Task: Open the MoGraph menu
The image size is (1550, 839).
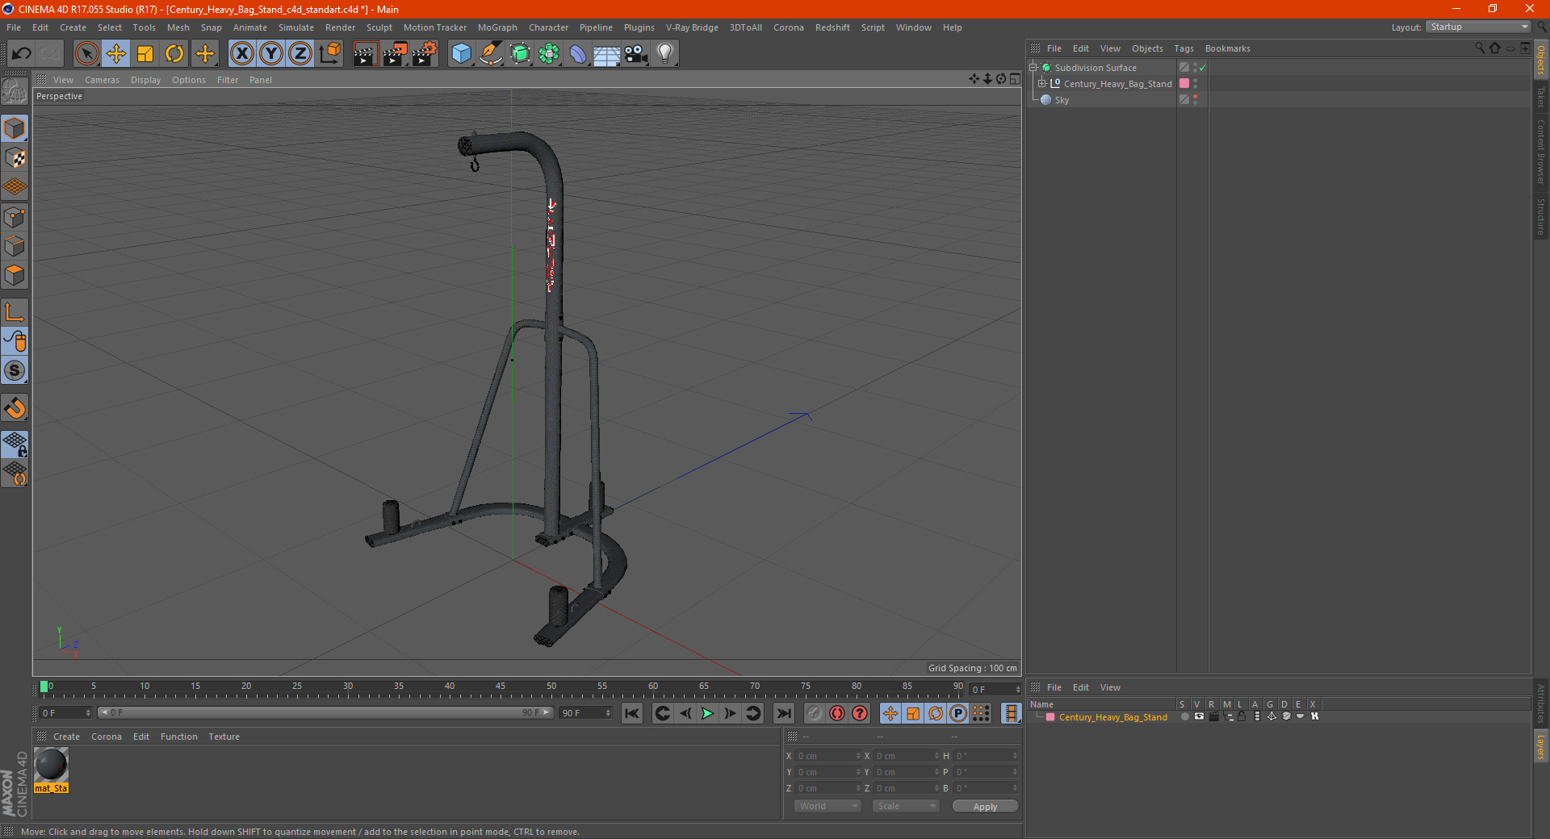Action: pyautogui.click(x=497, y=27)
